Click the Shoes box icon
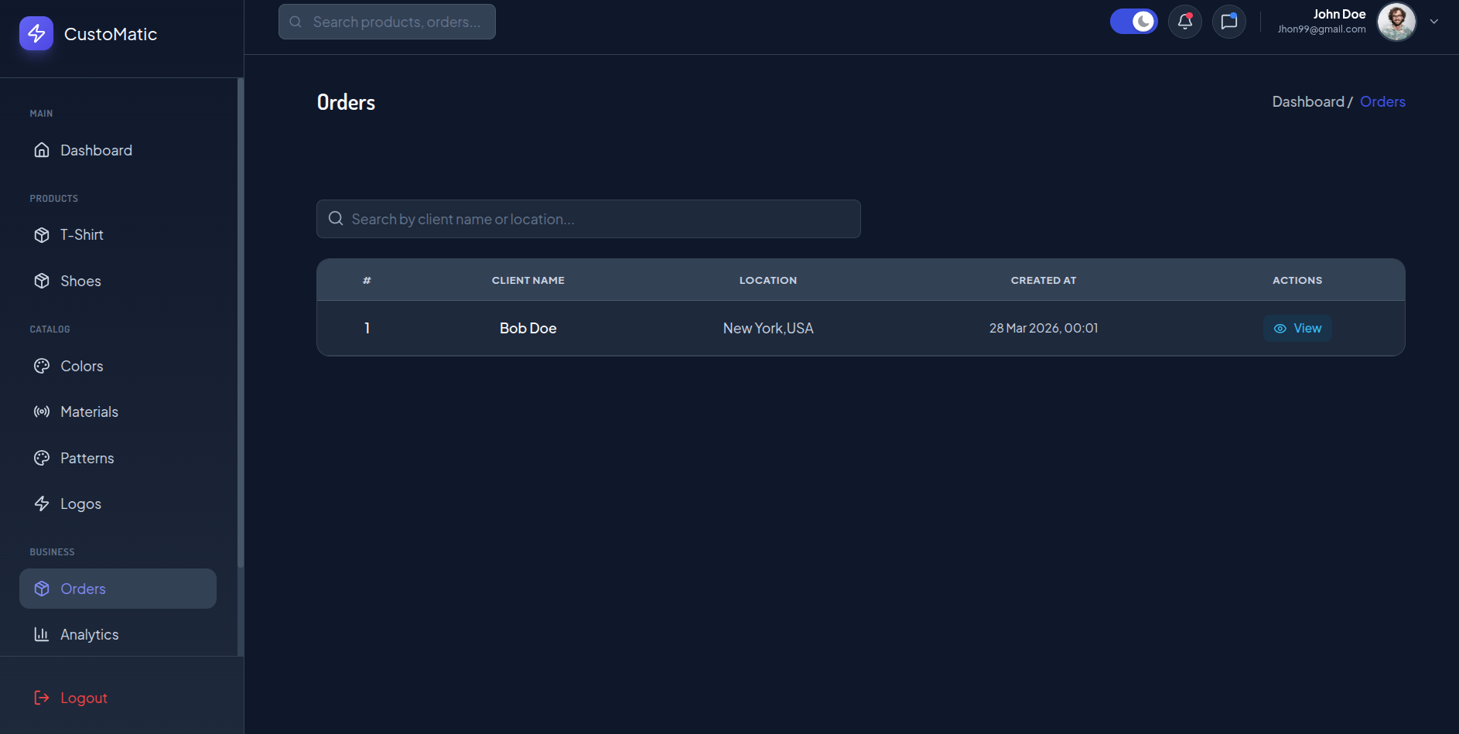1459x734 pixels. (42, 281)
